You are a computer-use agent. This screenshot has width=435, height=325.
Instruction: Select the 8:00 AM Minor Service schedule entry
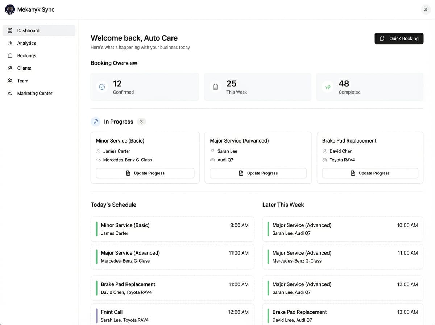[x=173, y=229]
